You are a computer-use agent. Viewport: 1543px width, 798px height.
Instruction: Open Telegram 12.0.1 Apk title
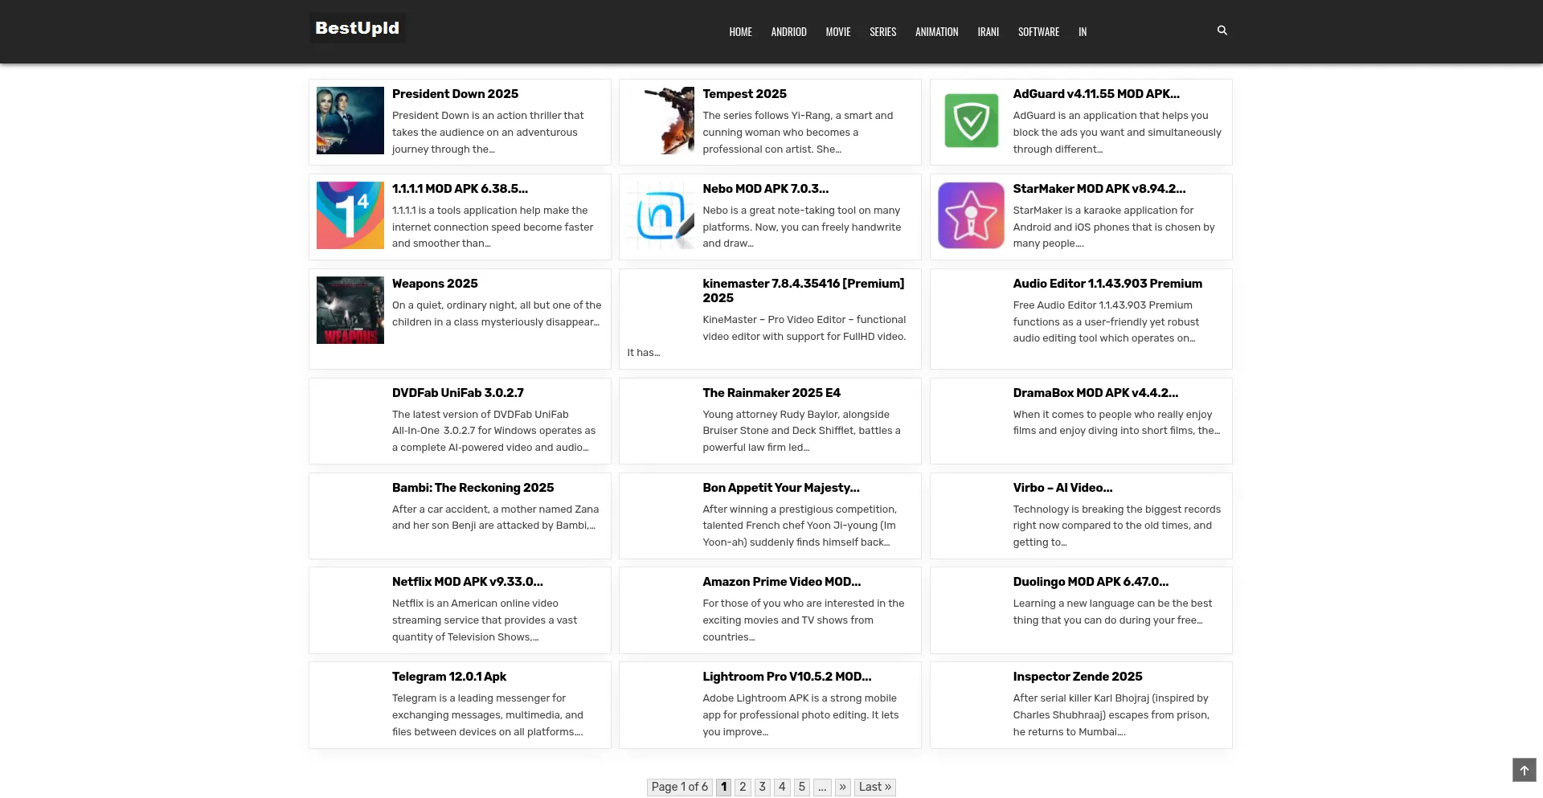(449, 677)
